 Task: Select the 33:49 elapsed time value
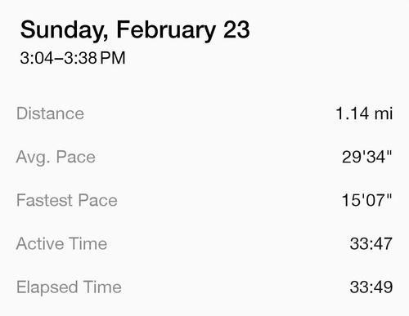click(x=371, y=287)
